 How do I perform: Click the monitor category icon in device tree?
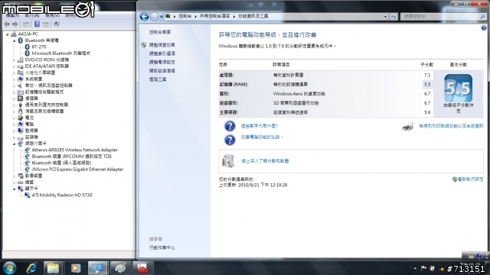coord(21,131)
